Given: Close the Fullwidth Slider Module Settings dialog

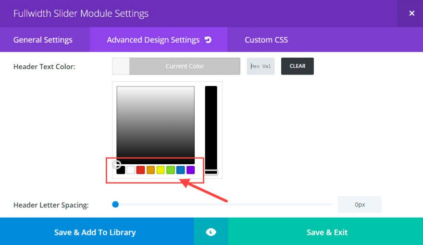Looking at the screenshot, I should pyautogui.click(x=411, y=13).
